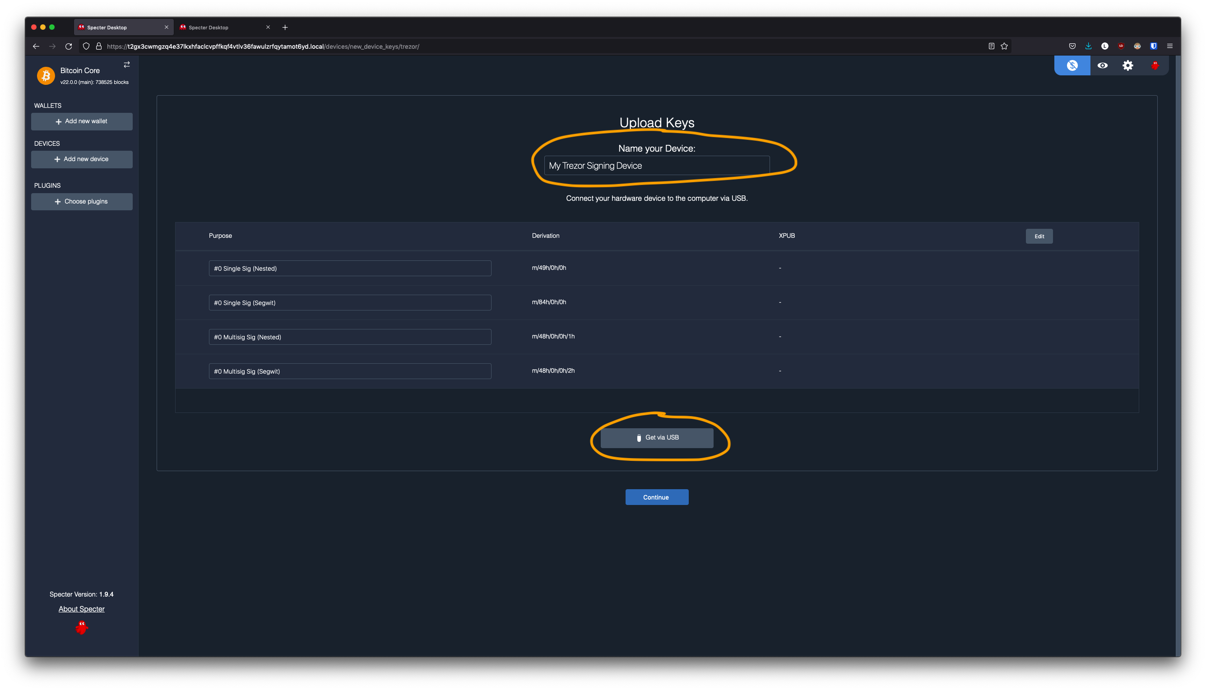This screenshot has height=690, width=1206.
Task: Toggle reader view in the address bar
Action: pyautogui.click(x=991, y=46)
